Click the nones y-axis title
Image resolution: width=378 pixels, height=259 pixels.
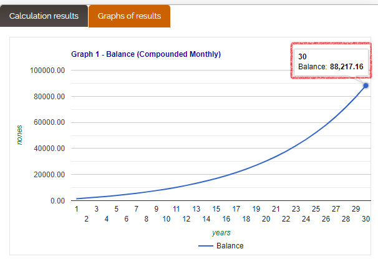tap(19, 135)
